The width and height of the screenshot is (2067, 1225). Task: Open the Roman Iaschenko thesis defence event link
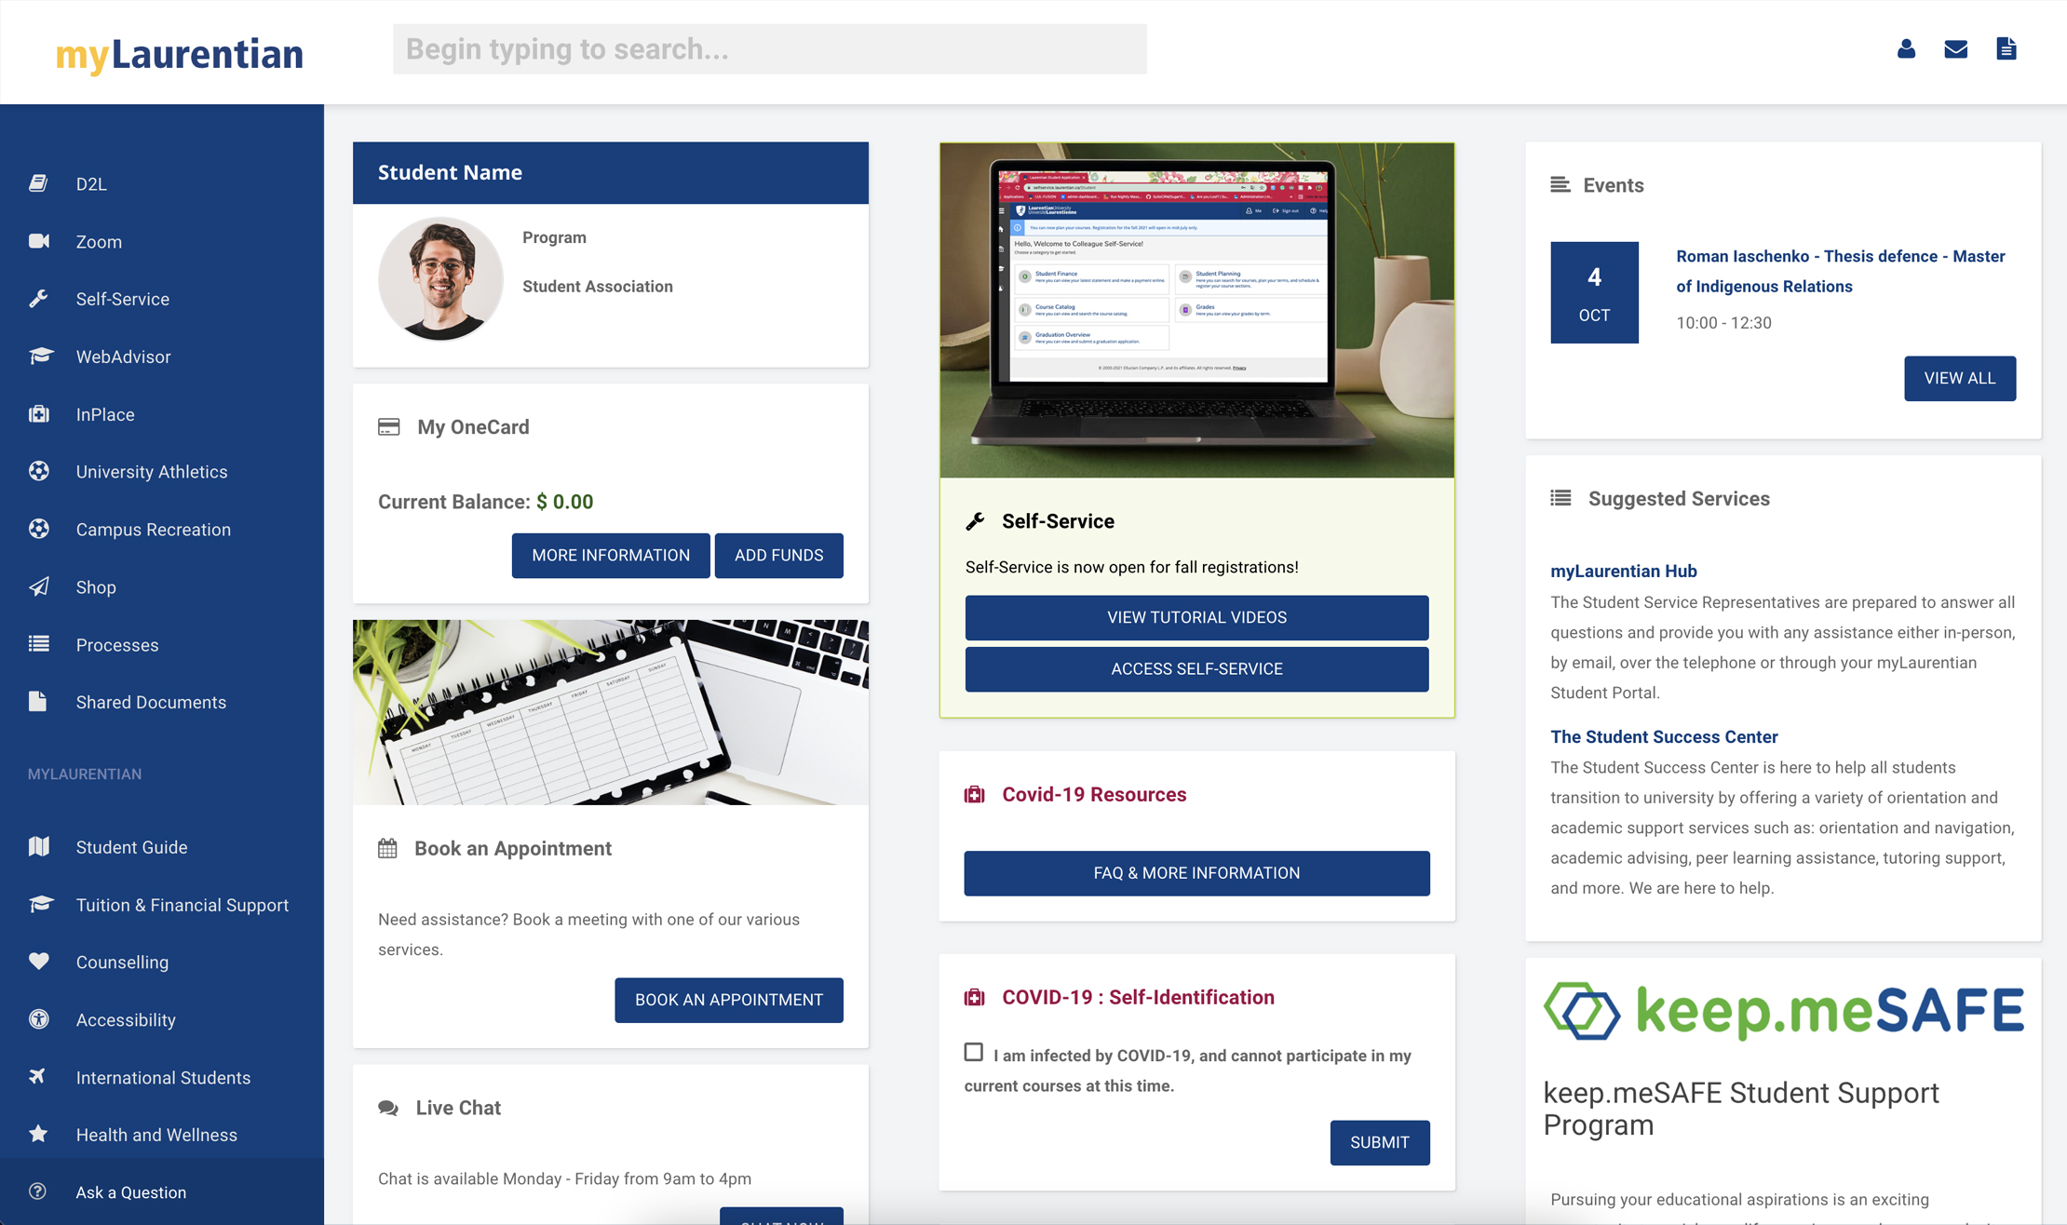pyautogui.click(x=1841, y=271)
